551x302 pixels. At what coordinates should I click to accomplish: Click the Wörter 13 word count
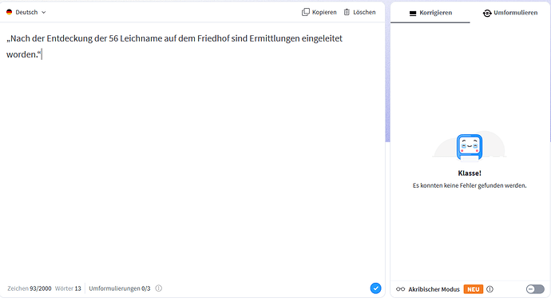click(x=68, y=288)
